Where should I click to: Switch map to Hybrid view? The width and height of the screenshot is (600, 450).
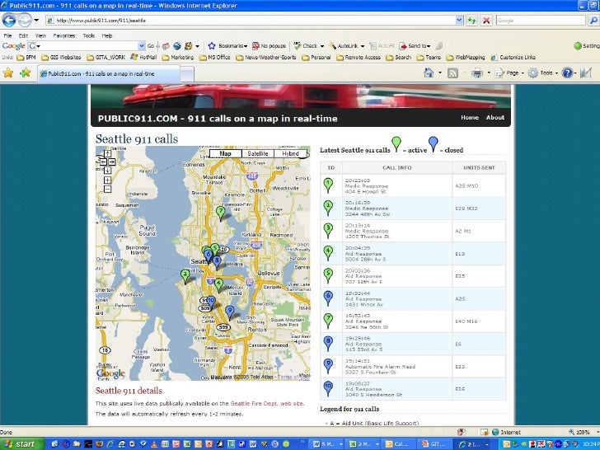point(291,153)
